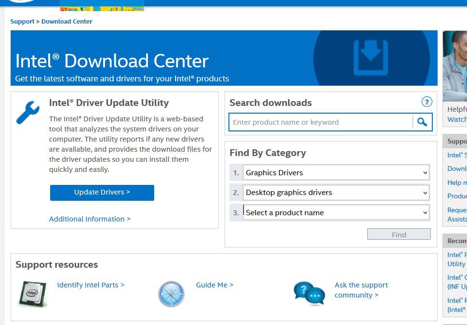Screen dimensions: 467x325
Task: Click the compass Guide Me icon
Action: pos(171,293)
